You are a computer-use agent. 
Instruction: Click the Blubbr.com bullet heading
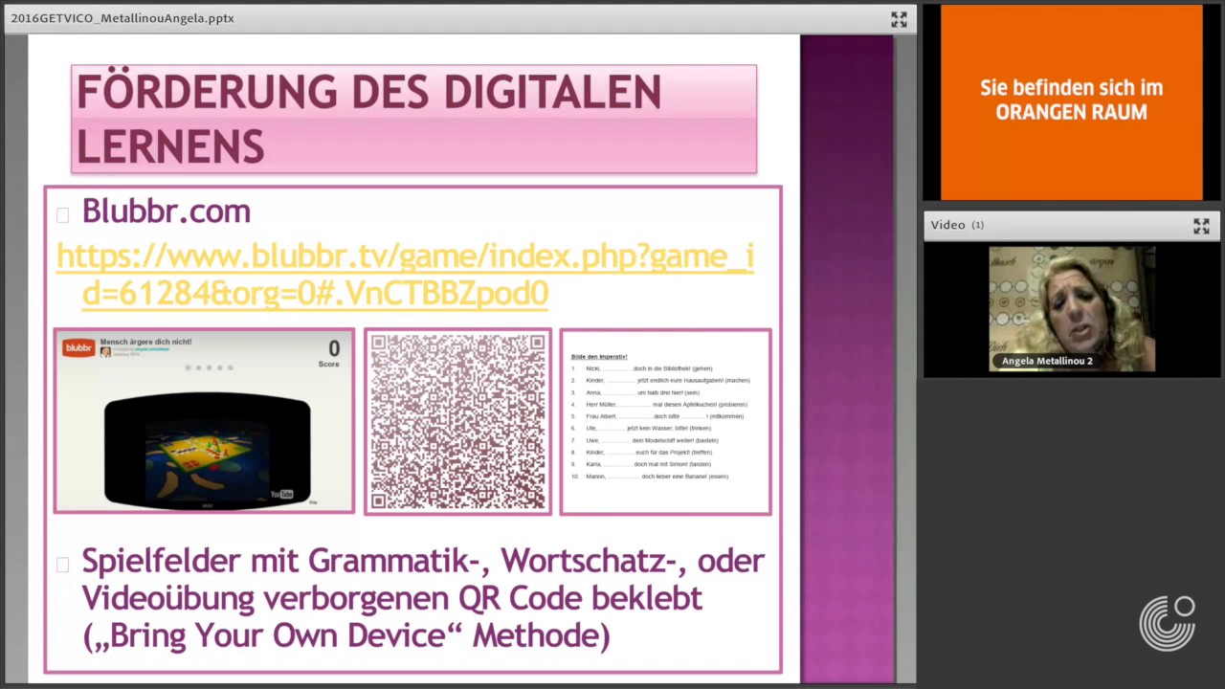(167, 211)
